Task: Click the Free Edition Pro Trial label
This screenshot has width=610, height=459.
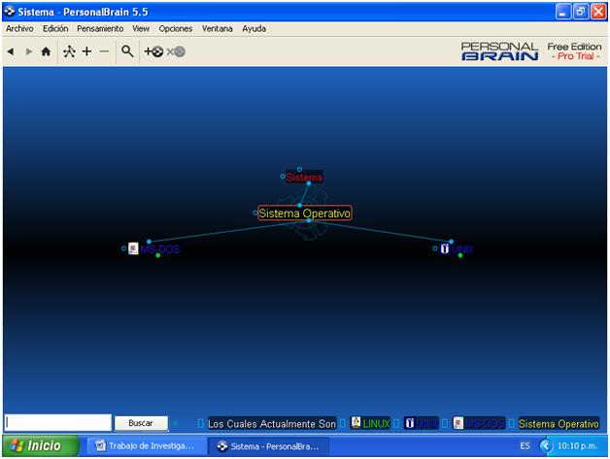Action: (x=575, y=51)
